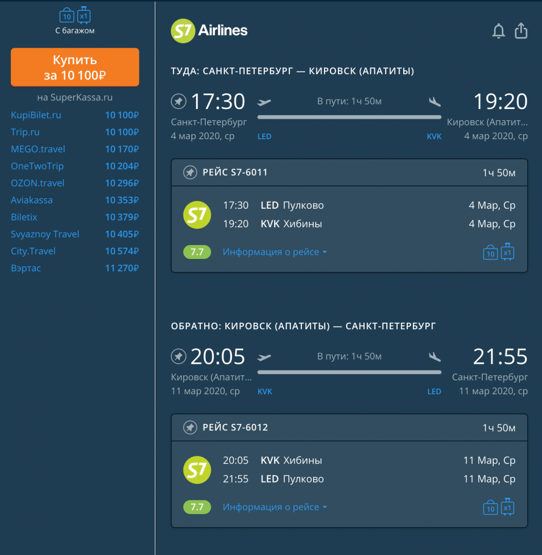
Task: Click the 10 379₽ price for Biletix
Action: pos(122,217)
